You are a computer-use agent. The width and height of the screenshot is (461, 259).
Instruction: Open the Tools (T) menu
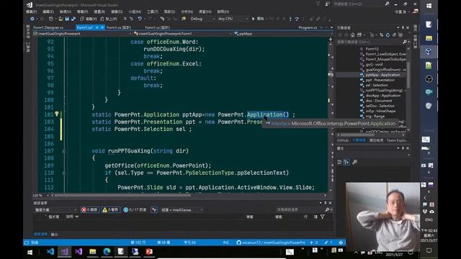coord(152,12)
